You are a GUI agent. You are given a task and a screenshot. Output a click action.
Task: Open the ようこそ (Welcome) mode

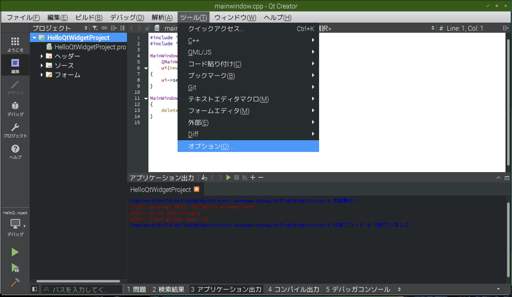click(15, 44)
